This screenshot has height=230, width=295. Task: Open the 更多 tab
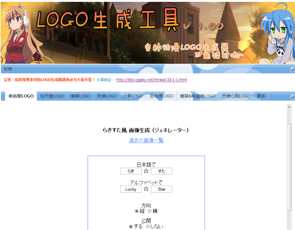point(261,96)
